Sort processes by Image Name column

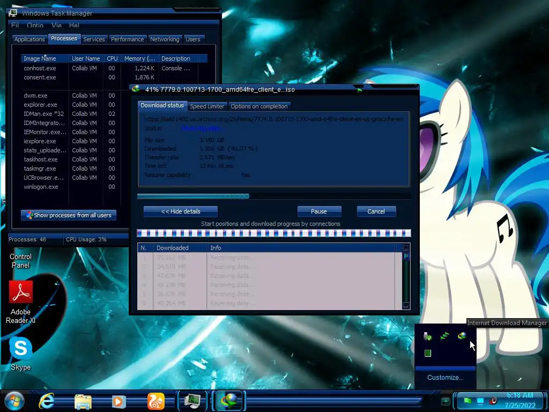(45, 58)
